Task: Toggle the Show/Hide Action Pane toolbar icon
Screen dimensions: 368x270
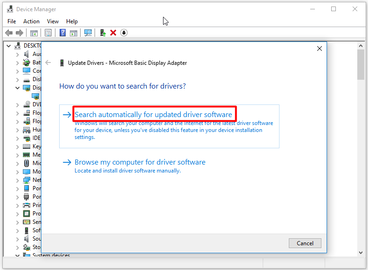Action: tap(74, 33)
